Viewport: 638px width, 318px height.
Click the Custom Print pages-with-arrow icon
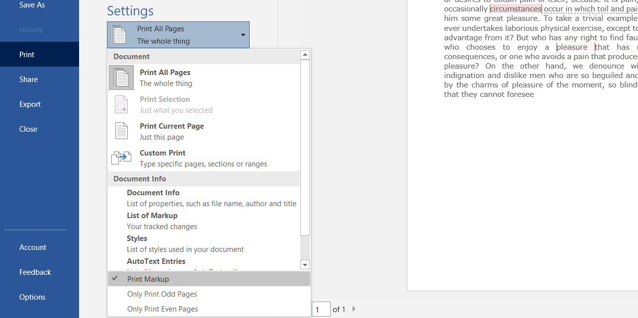(121, 158)
